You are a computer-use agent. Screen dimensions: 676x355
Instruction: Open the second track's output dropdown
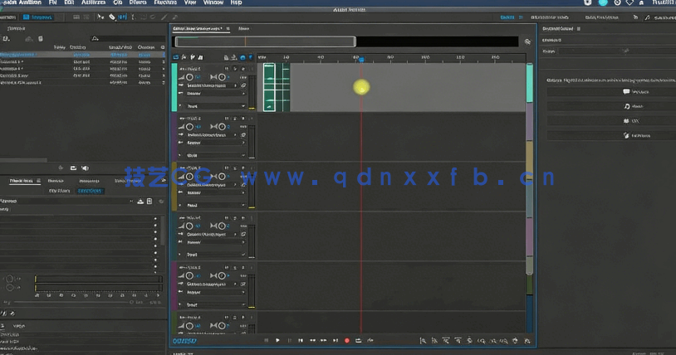[243, 143]
